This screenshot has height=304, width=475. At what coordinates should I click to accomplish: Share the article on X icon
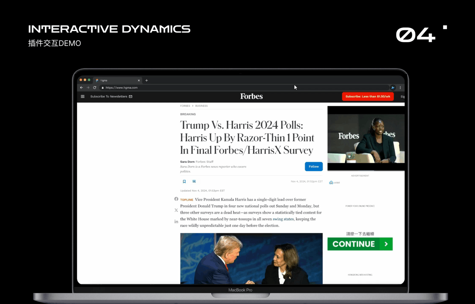(176, 210)
